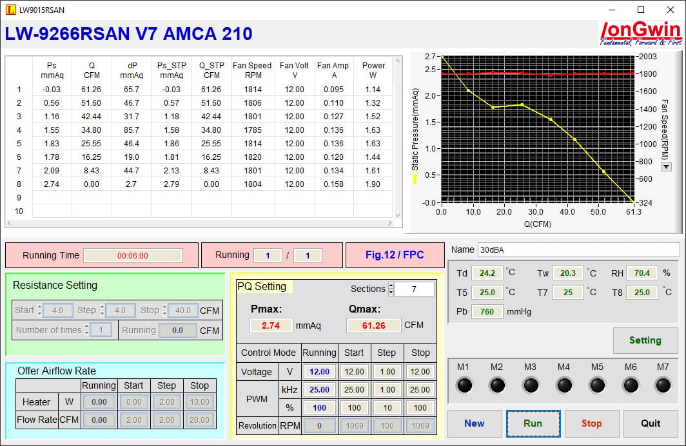Viewport: 686px width, 446px height.
Task: Click the Voltage Step value field
Action: coord(387,372)
